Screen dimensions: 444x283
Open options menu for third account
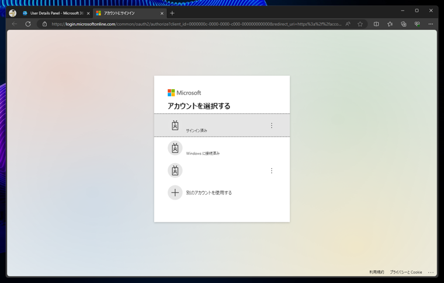pyautogui.click(x=272, y=170)
